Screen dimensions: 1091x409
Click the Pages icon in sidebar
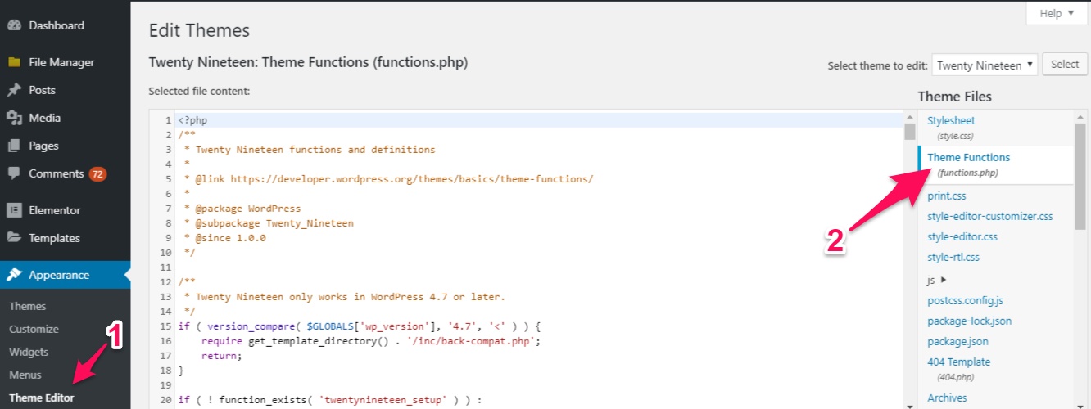click(x=14, y=146)
